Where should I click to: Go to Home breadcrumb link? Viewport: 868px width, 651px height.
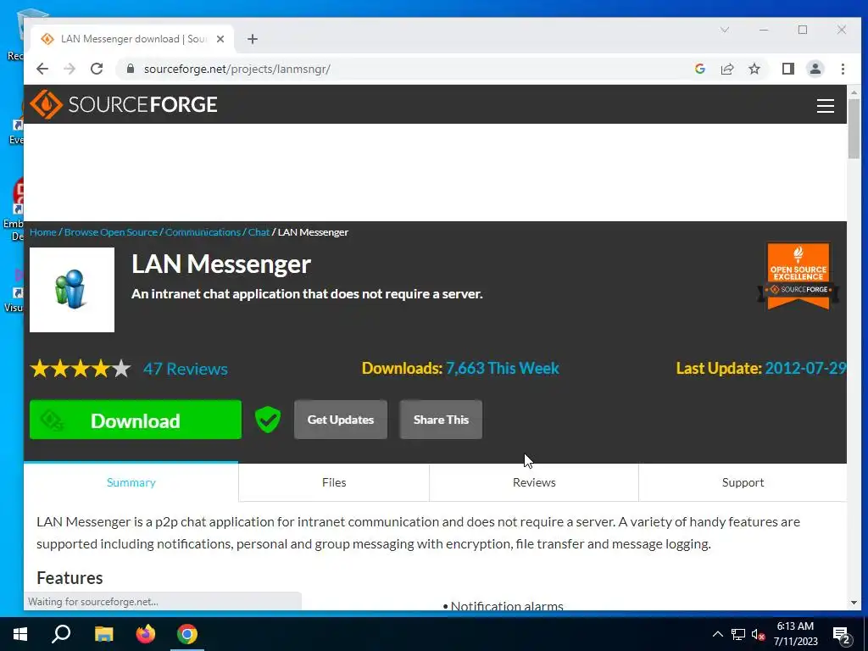pos(43,232)
